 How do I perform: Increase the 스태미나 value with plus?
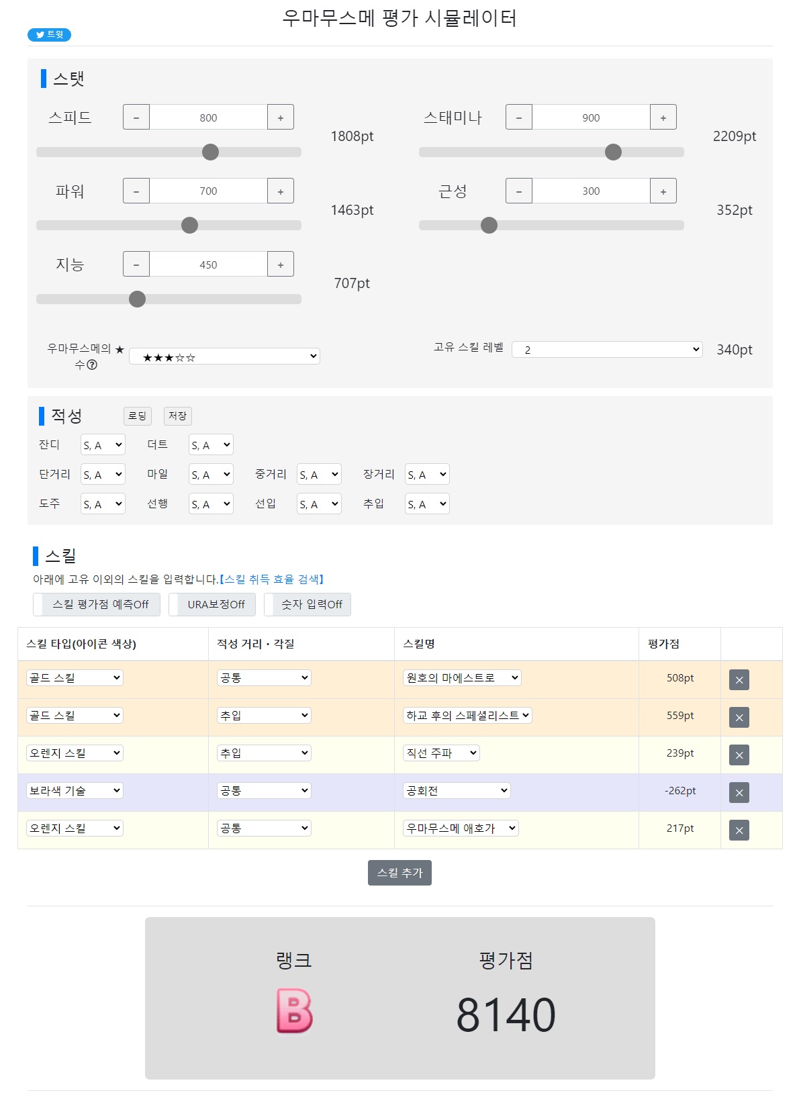(x=663, y=117)
